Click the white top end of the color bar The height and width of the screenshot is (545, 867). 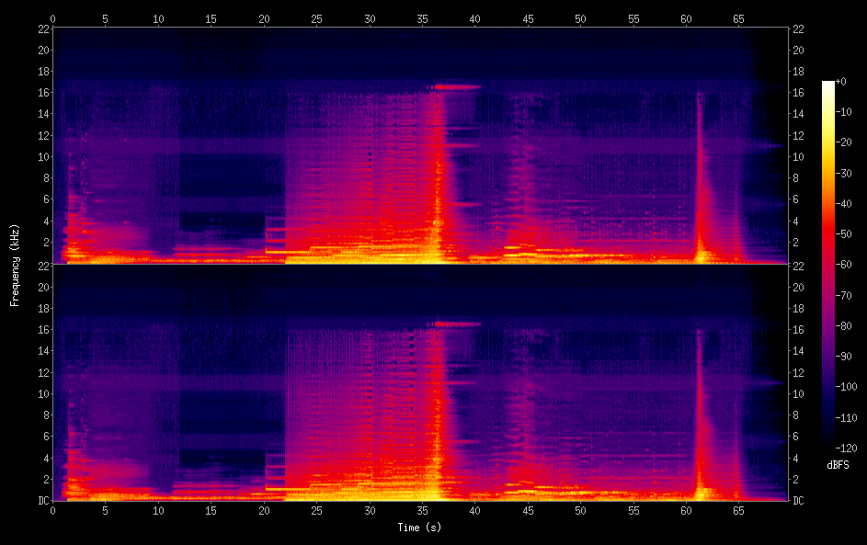coord(828,85)
